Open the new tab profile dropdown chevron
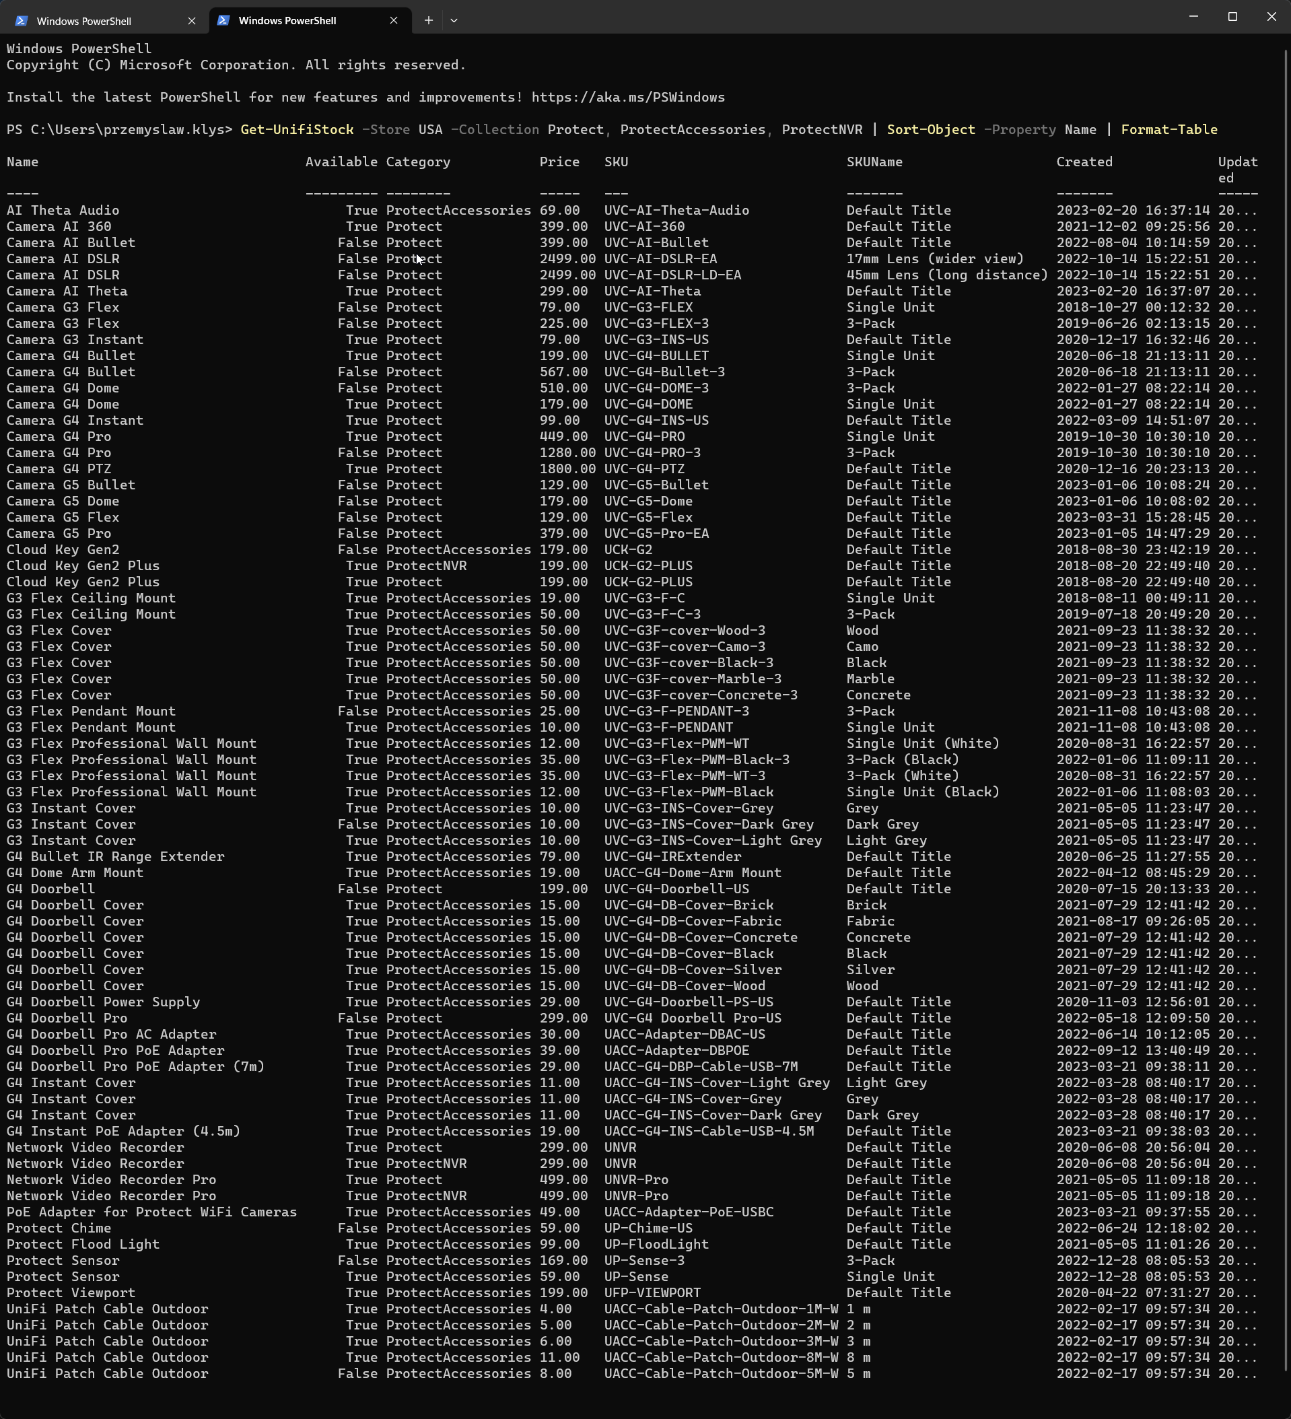Screen dimensions: 1291x1419 [x=453, y=20]
